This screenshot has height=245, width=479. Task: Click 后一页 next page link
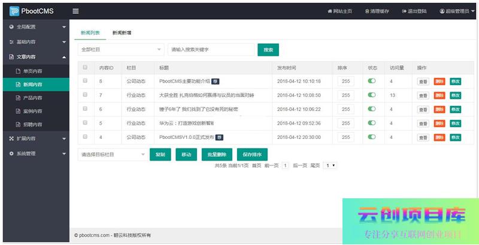(300, 165)
